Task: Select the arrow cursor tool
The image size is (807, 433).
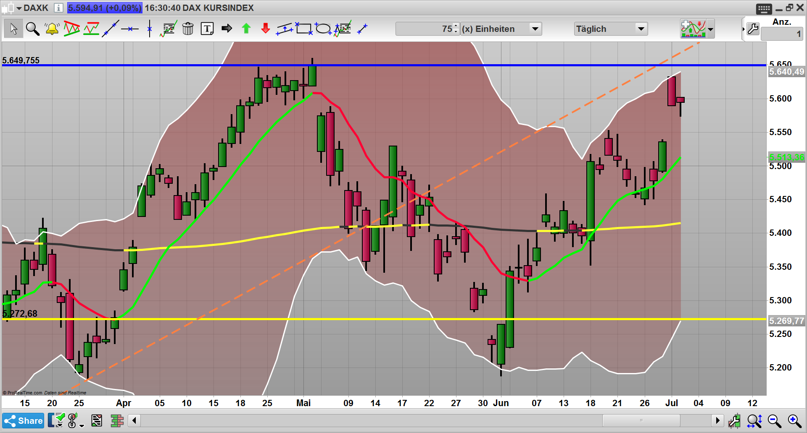Action: click(13, 29)
